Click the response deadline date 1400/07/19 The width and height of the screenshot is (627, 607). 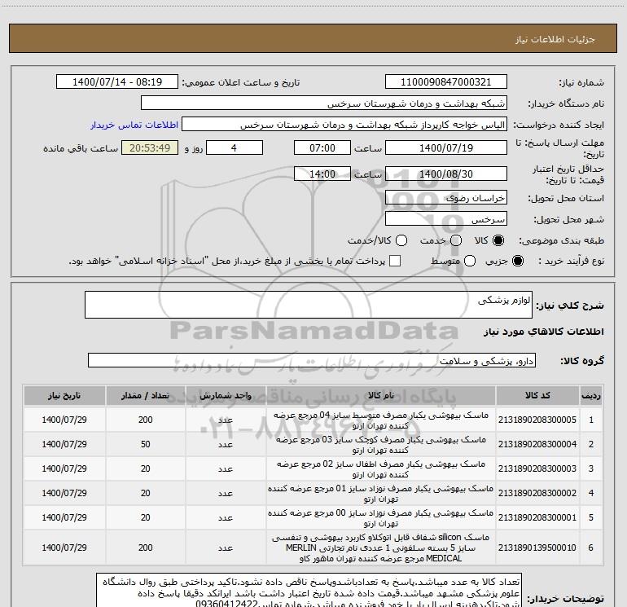click(x=446, y=147)
